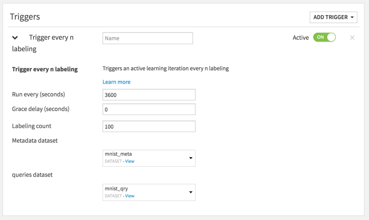The height and width of the screenshot is (220, 369).
Task: Click the Labeling count field
Action: pyautogui.click(x=149, y=126)
